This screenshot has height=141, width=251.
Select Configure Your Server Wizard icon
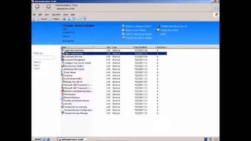click(x=62, y=63)
